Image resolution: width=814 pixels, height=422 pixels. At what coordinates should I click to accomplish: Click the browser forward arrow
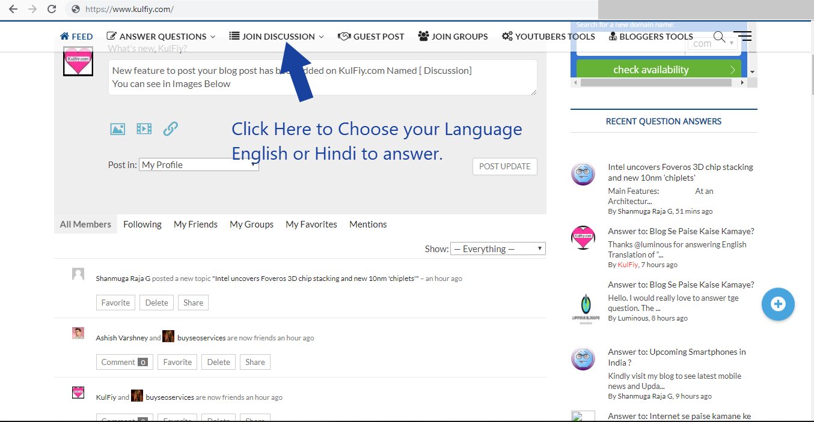[32, 9]
